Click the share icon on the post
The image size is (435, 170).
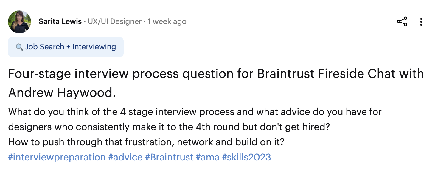[402, 22]
